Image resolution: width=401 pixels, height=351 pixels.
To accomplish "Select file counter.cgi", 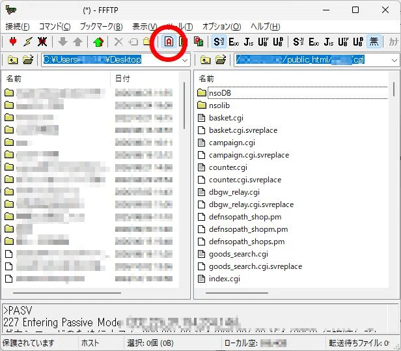I will (228, 167).
